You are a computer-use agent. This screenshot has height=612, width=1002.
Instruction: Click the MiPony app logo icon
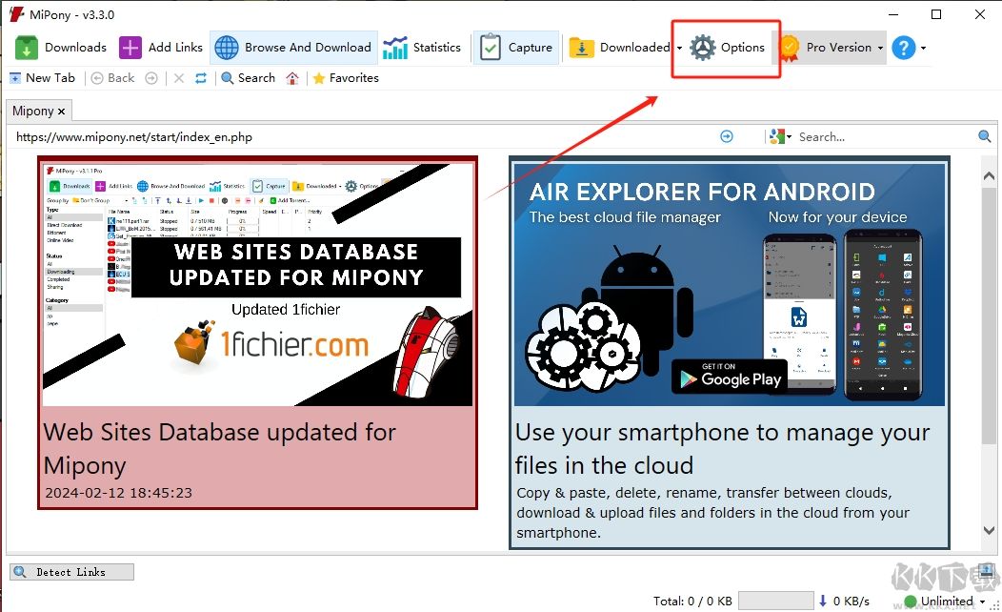coord(17,14)
